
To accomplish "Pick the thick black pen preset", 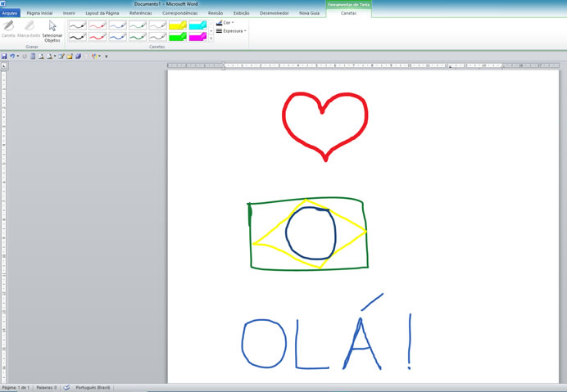I will (78, 37).
